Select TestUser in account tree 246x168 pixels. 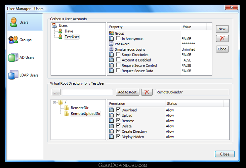click(x=72, y=37)
